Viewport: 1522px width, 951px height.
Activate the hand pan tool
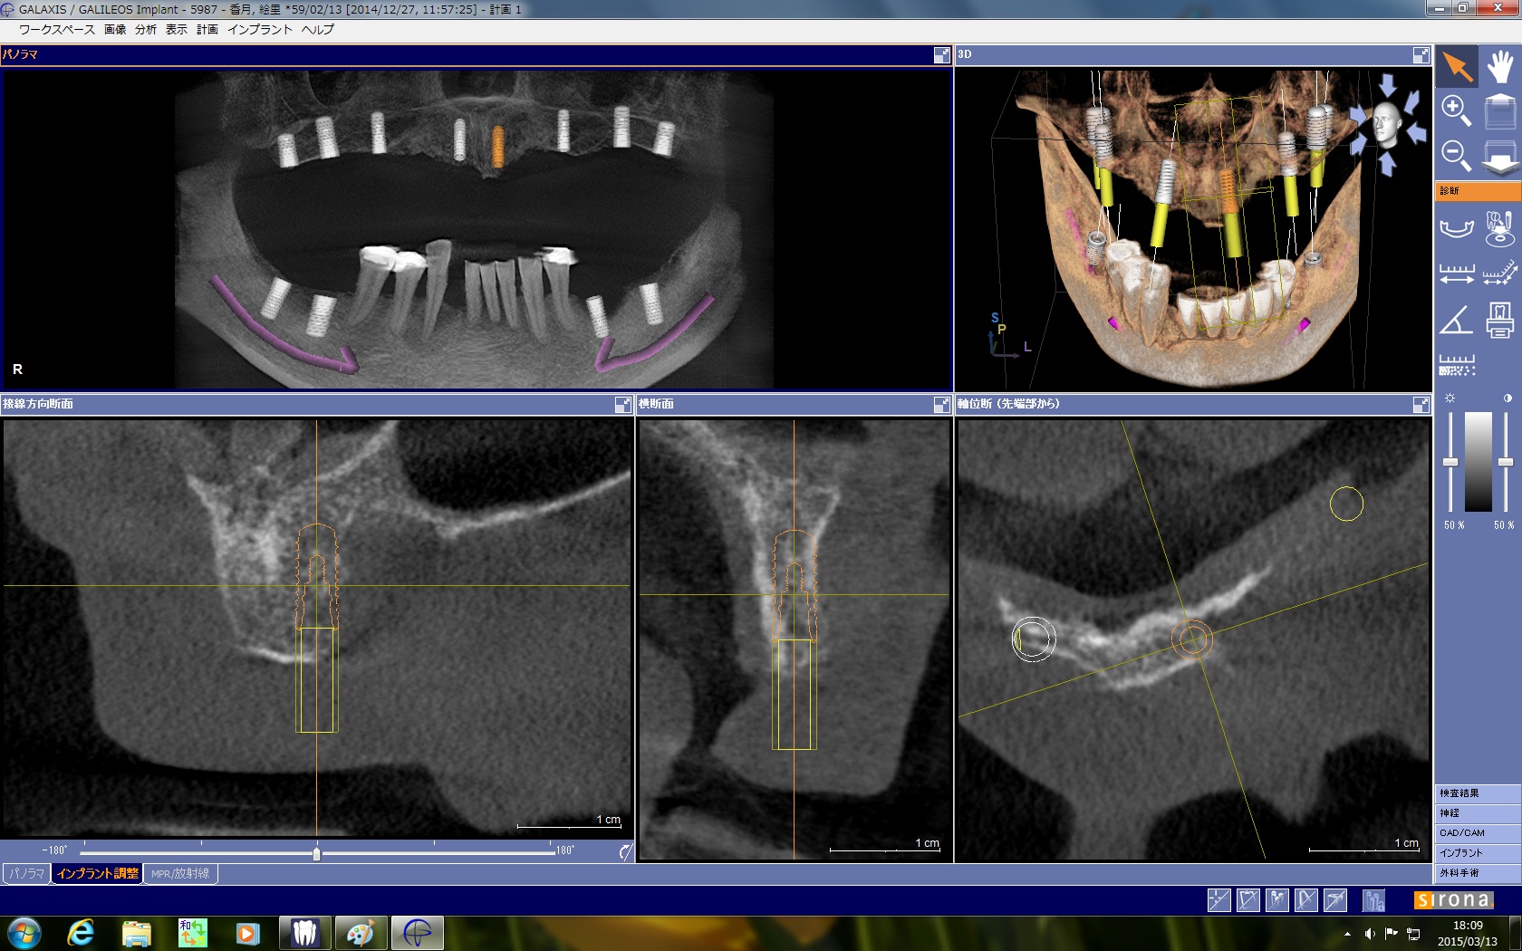pos(1500,67)
